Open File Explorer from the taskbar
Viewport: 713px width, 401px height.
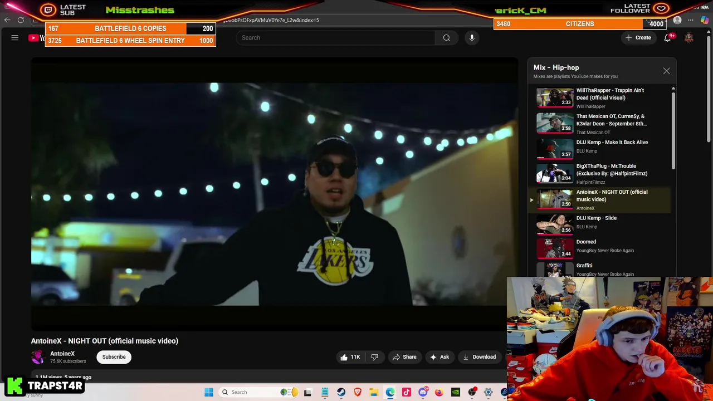(374, 392)
